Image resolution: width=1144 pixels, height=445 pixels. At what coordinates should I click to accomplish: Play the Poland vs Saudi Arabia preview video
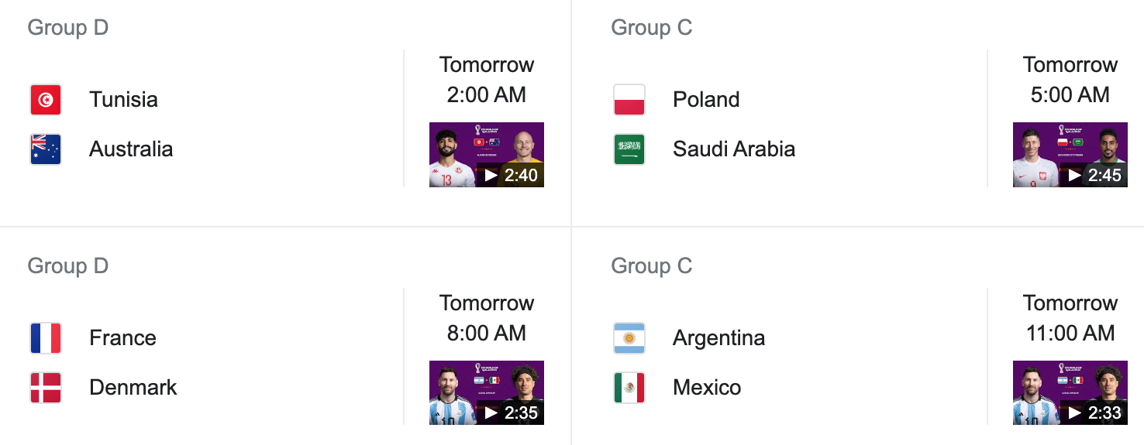click(x=1070, y=155)
